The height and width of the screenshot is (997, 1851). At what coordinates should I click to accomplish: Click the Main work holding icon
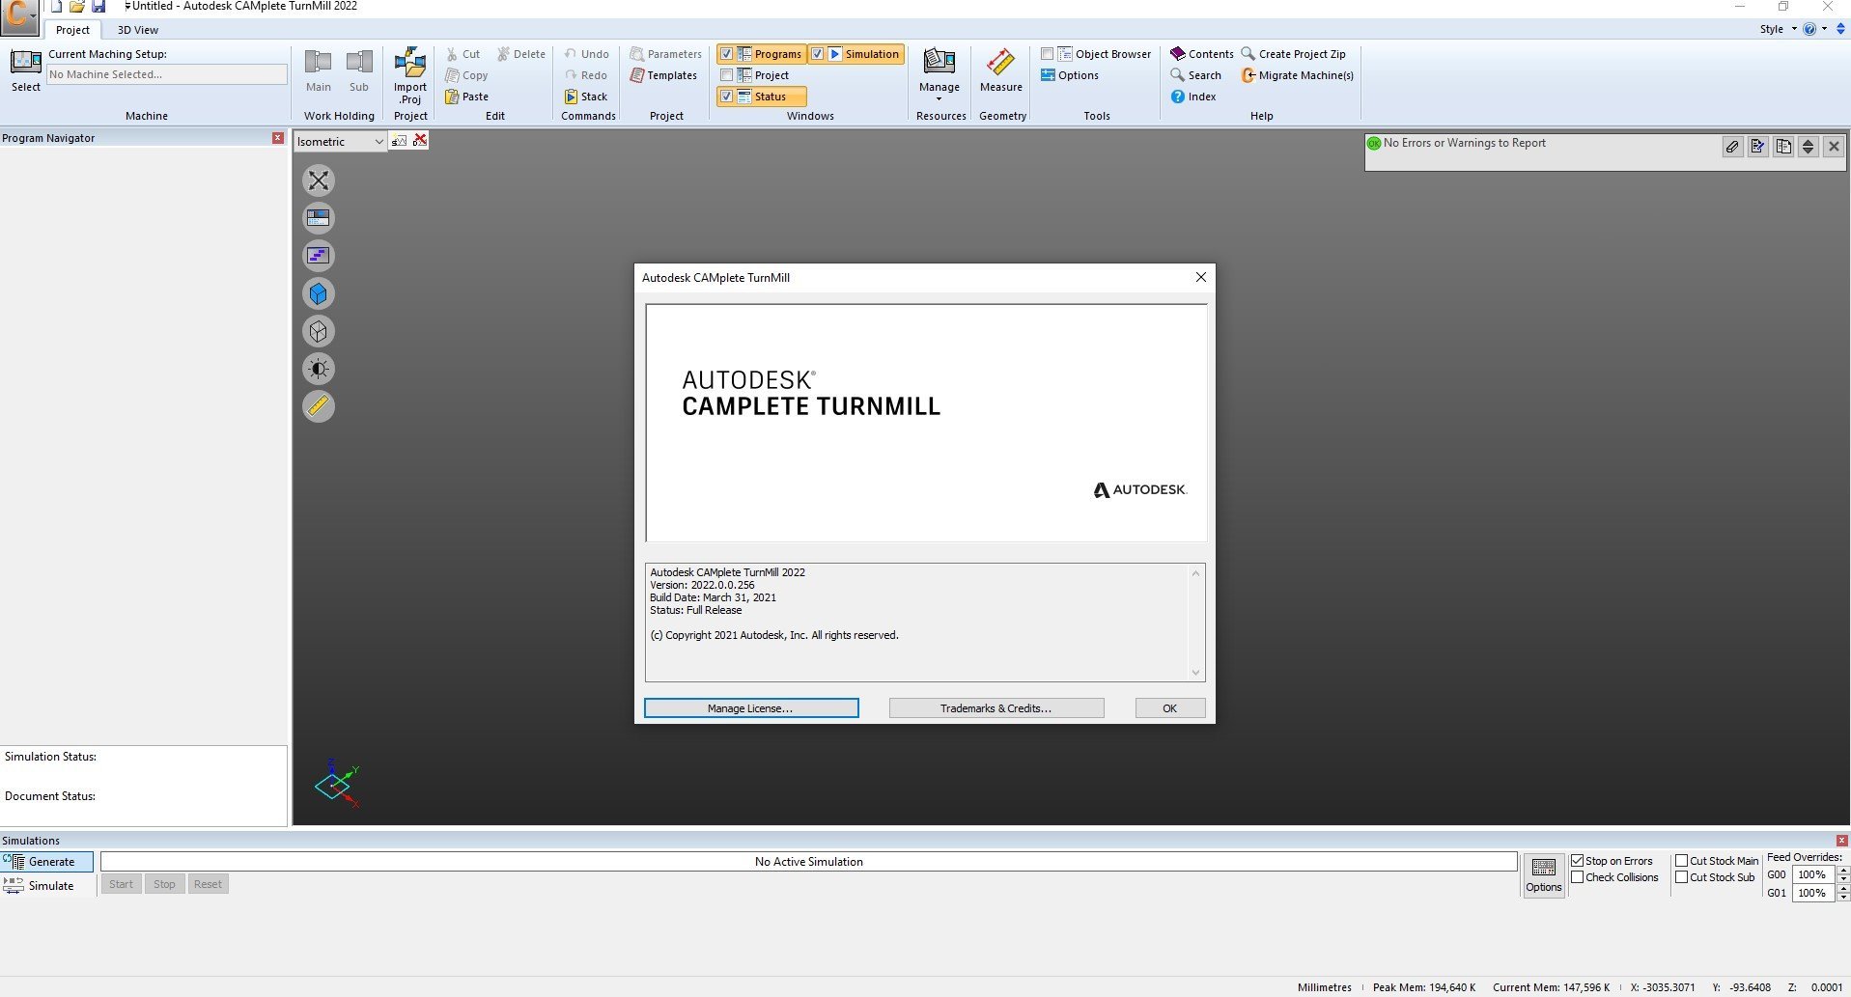pos(319,63)
